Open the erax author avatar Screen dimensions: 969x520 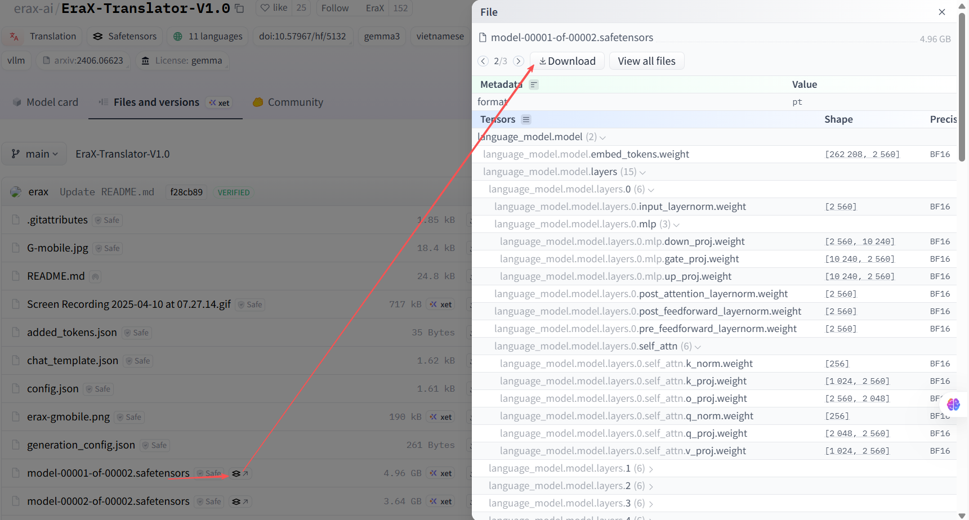click(16, 192)
